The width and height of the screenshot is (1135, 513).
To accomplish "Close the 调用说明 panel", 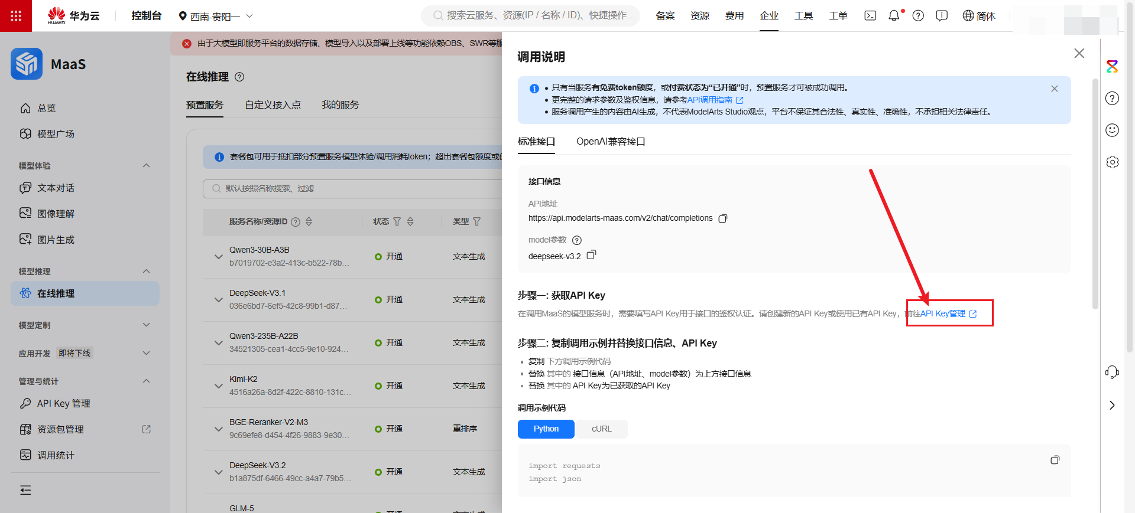I will 1079,53.
